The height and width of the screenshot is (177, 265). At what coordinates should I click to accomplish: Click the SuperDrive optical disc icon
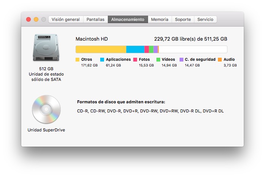coord(46,109)
